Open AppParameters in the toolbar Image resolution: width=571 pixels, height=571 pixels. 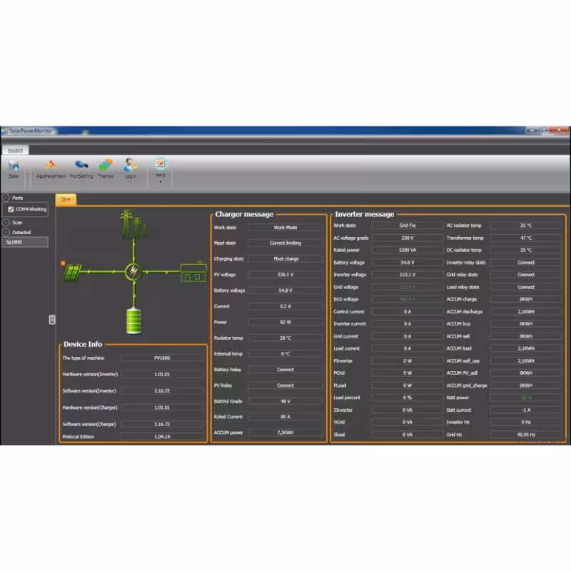point(51,166)
